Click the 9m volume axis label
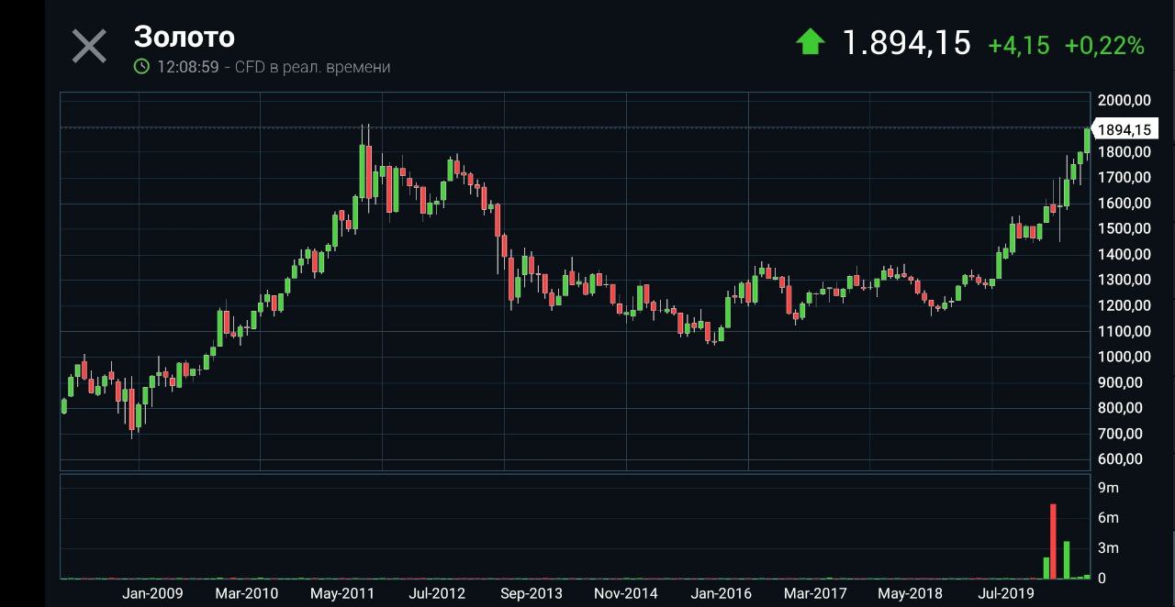The width and height of the screenshot is (1175, 607). 1109,488
